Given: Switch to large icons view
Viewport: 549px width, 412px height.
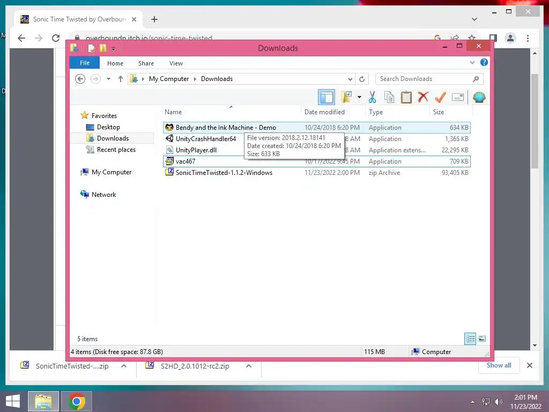Looking at the screenshot, I should (482, 339).
